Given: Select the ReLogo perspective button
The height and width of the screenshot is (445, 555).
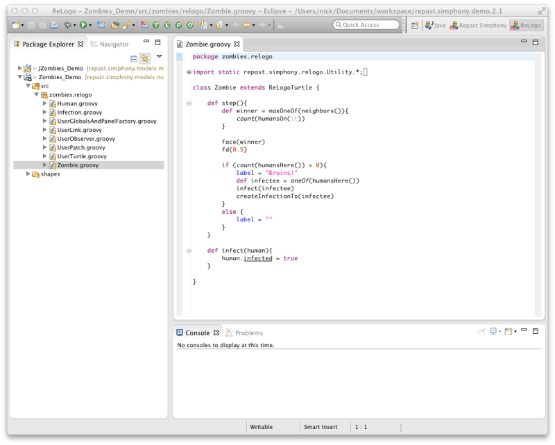Looking at the screenshot, I should 526,26.
